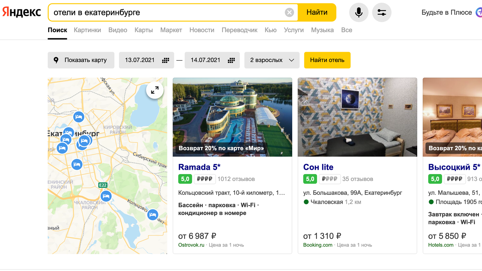Click the Сон lite price от 1 310 ₽
The height and width of the screenshot is (271, 482).
pos(322,236)
